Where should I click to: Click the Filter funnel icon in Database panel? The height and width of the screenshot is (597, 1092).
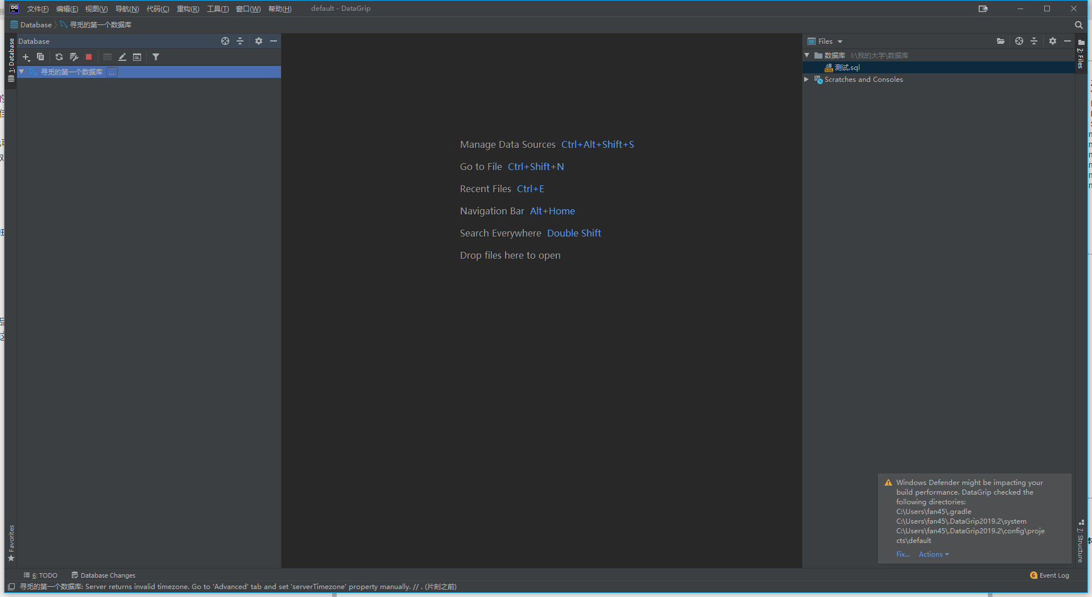click(x=156, y=57)
